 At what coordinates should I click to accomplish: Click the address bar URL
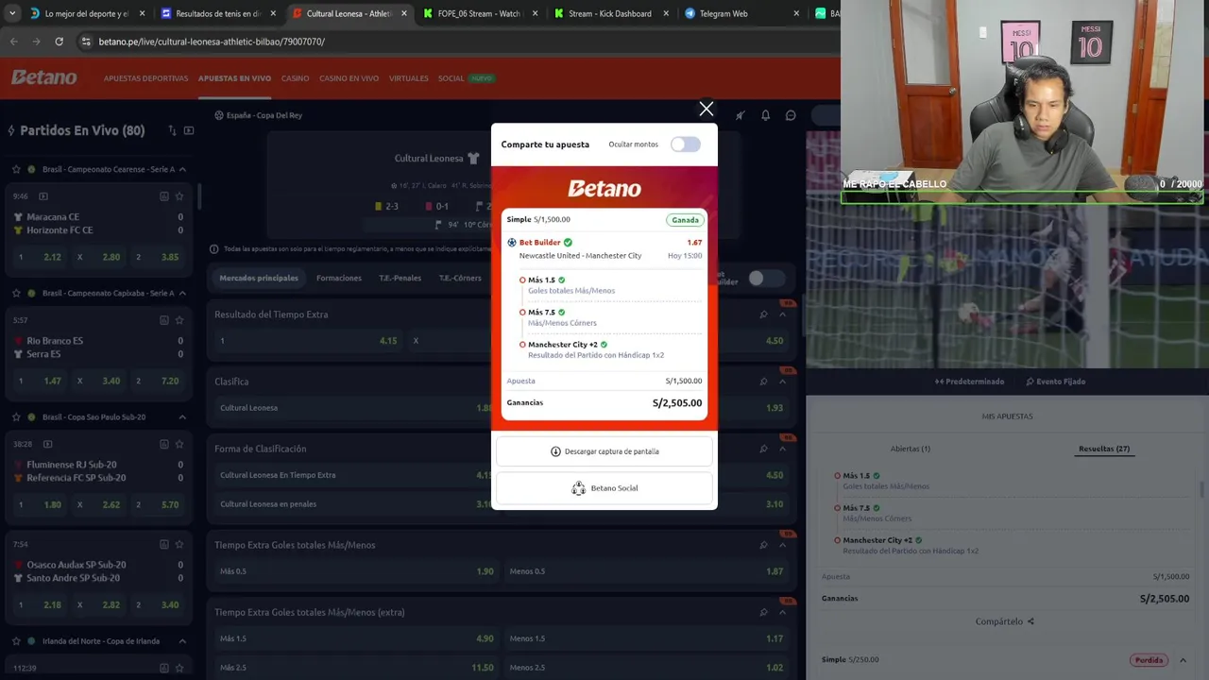click(212, 42)
